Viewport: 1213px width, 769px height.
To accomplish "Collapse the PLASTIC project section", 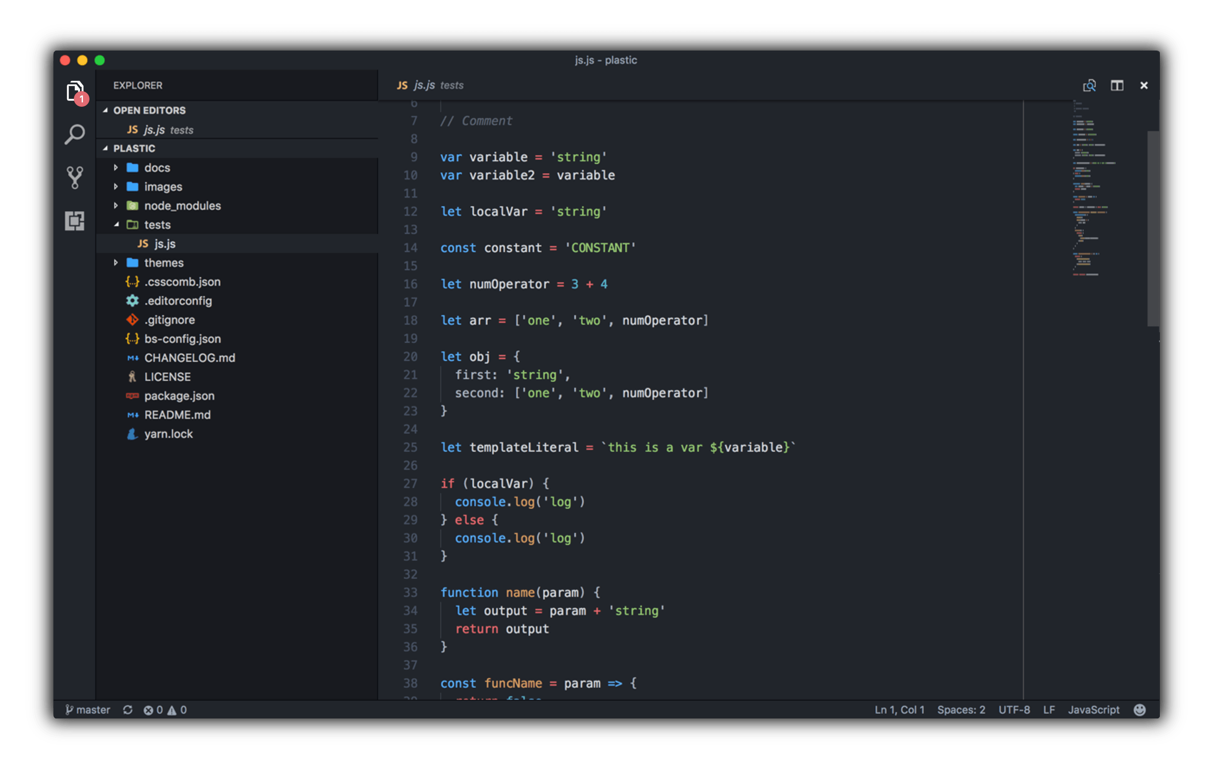I will tap(105, 149).
